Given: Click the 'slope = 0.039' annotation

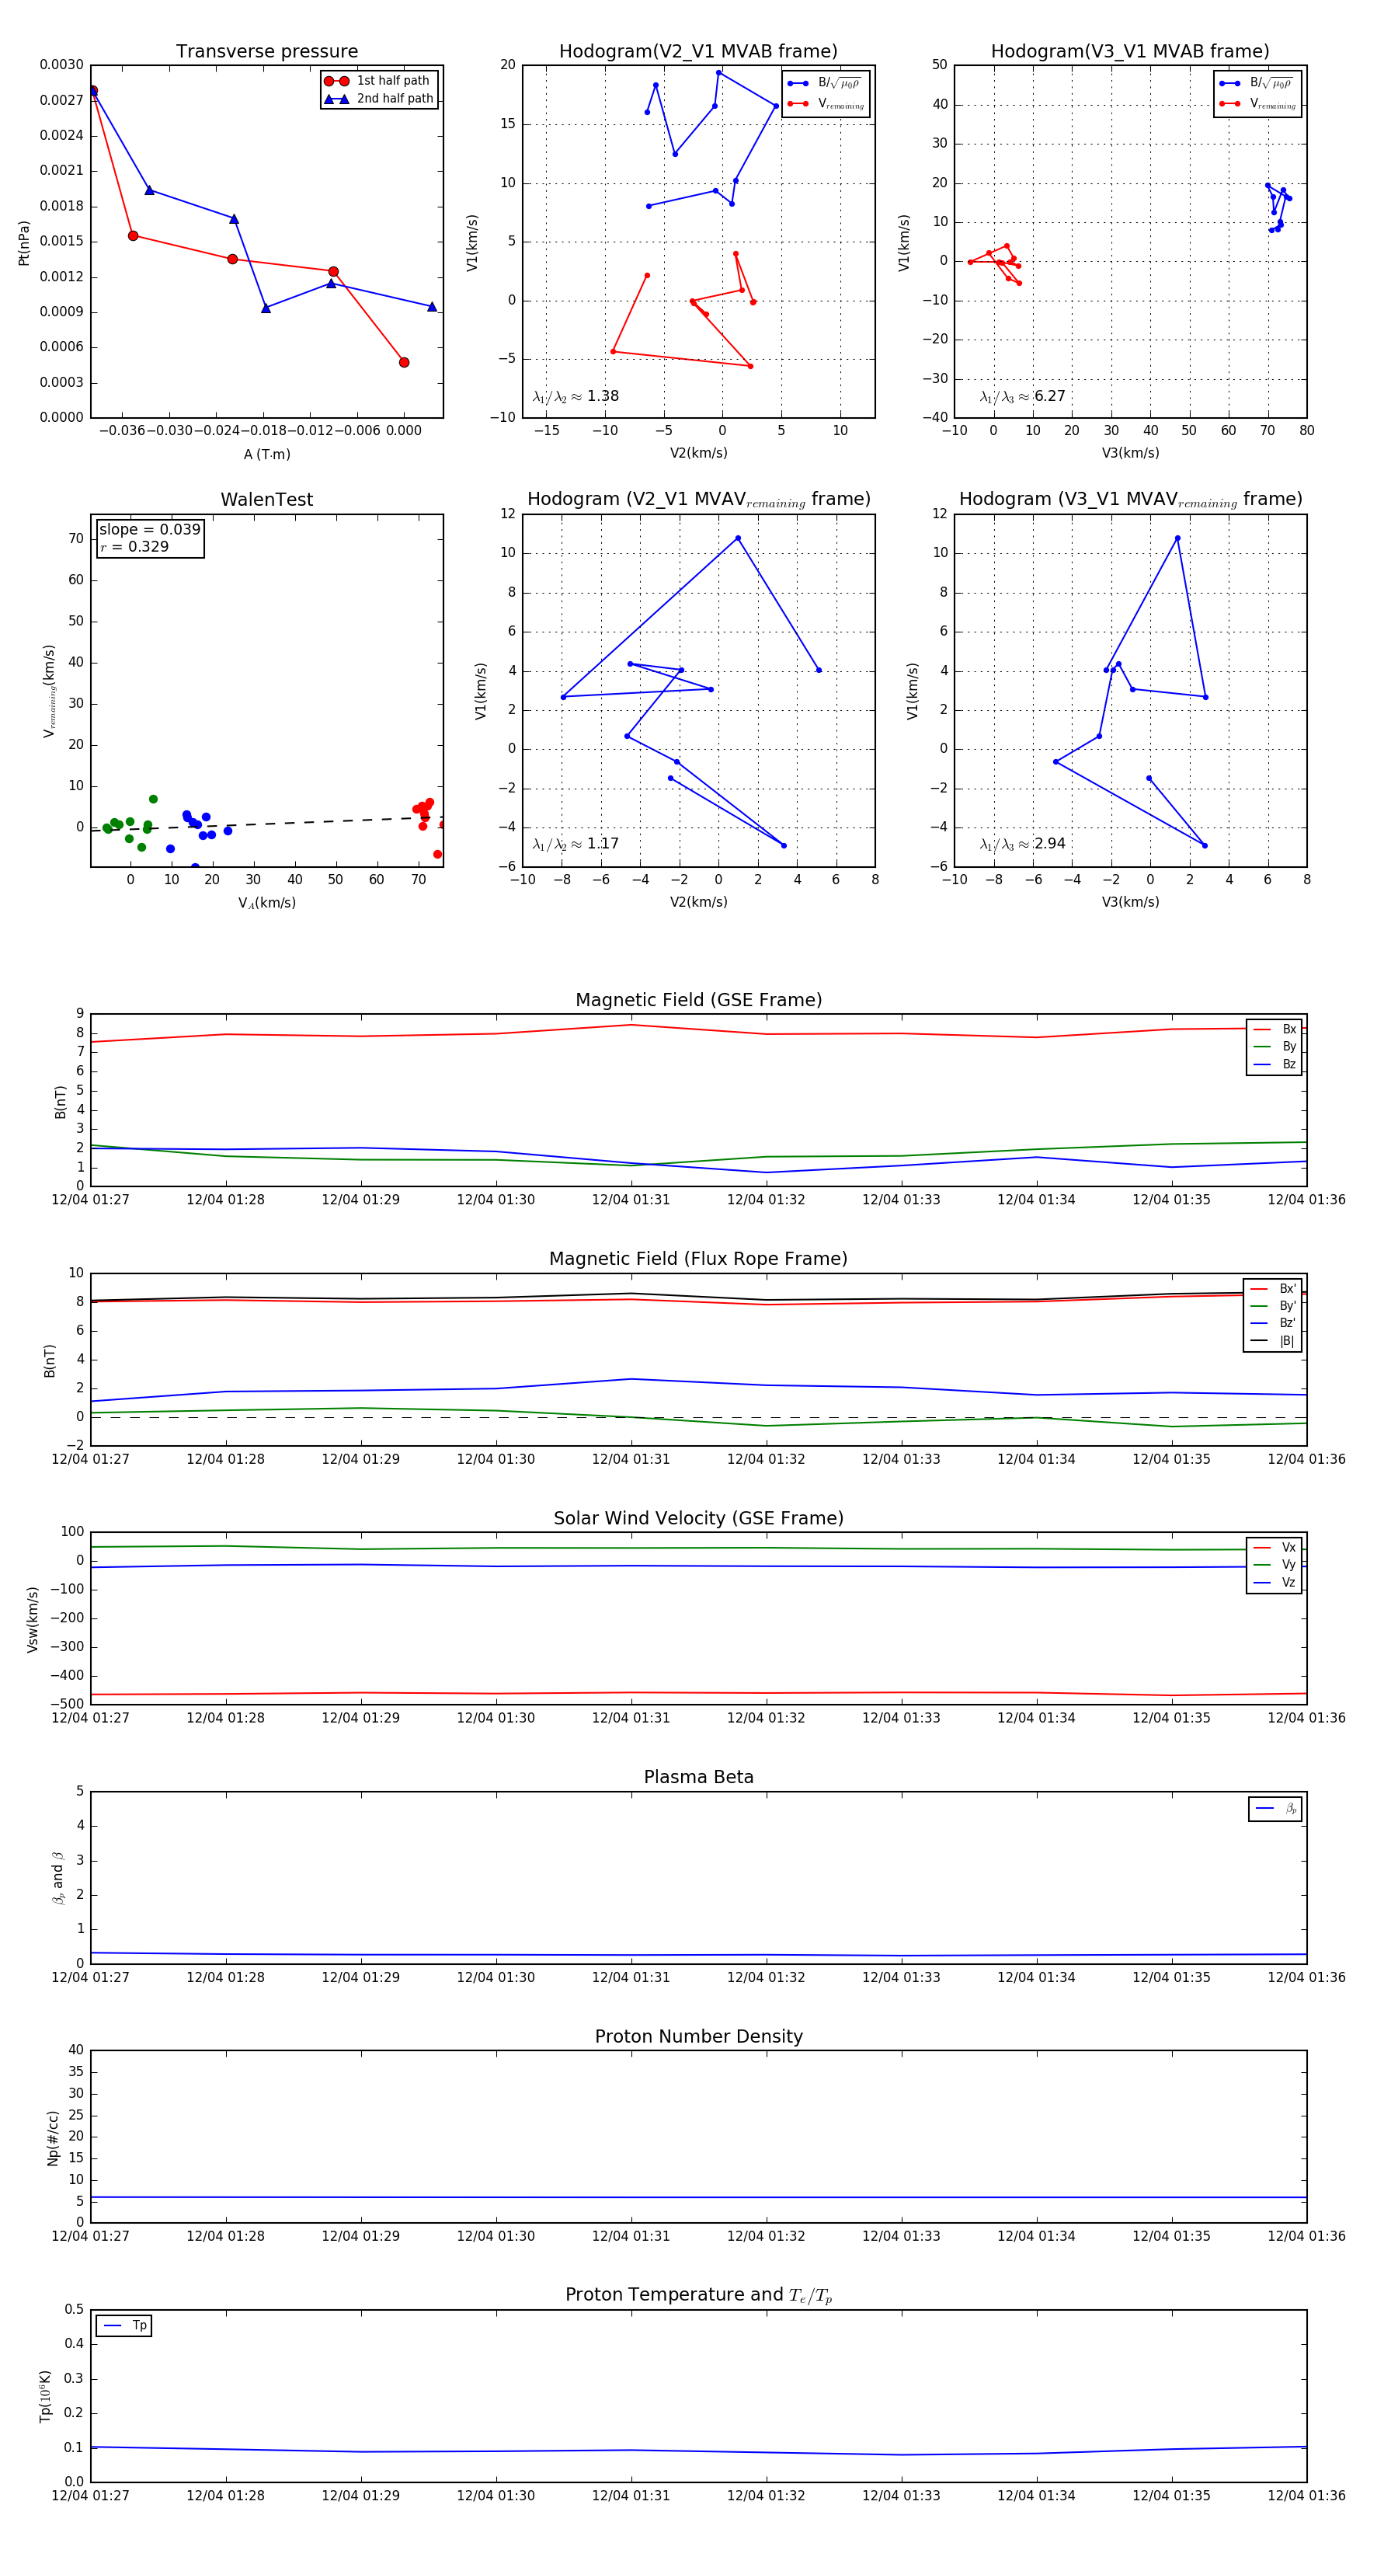Looking at the screenshot, I should pos(149,530).
